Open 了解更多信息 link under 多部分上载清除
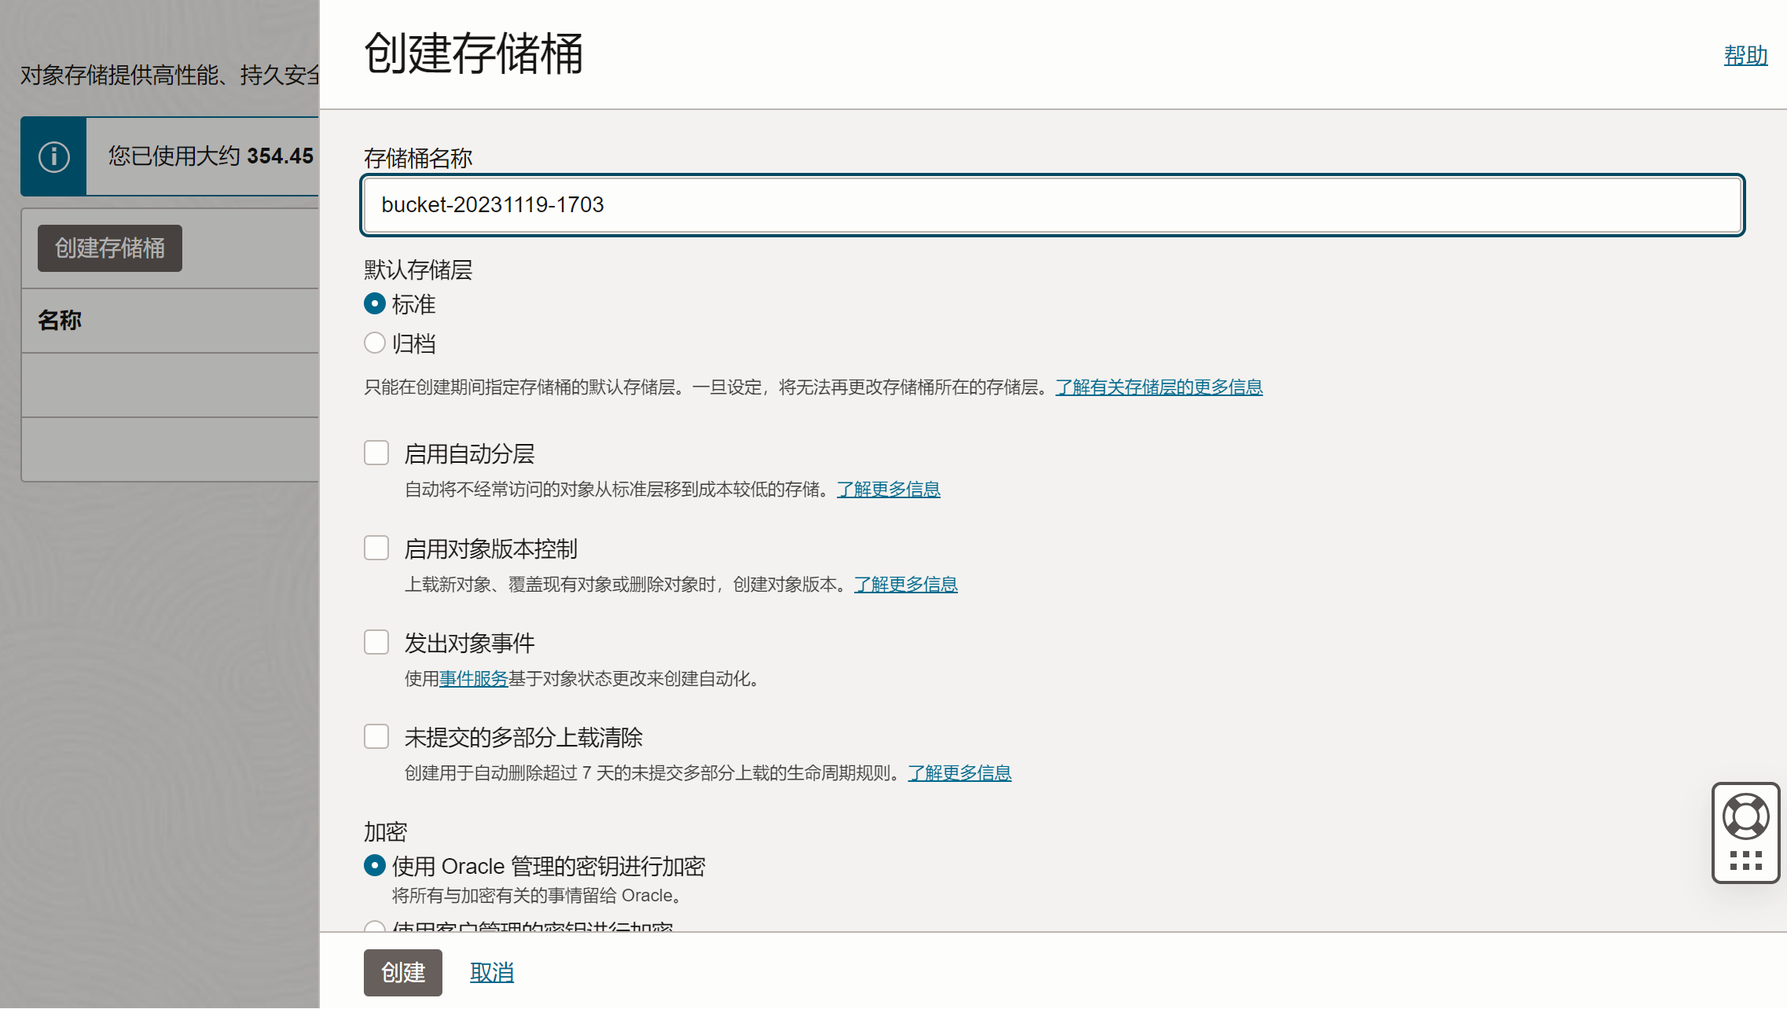The image size is (1787, 1009). [960, 773]
